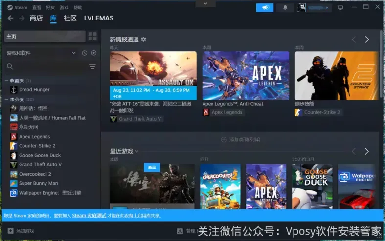Open the notifications bell
The height and width of the screenshot is (241, 385).
coord(285,8)
